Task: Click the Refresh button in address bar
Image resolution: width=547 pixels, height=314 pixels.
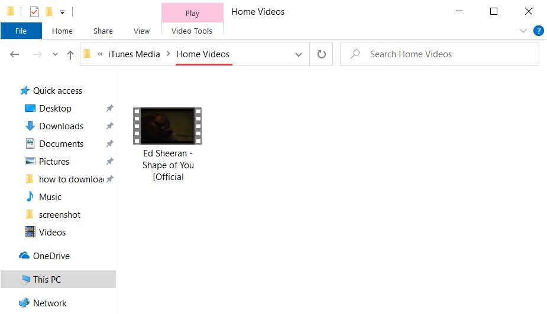Action: pos(322,54)
